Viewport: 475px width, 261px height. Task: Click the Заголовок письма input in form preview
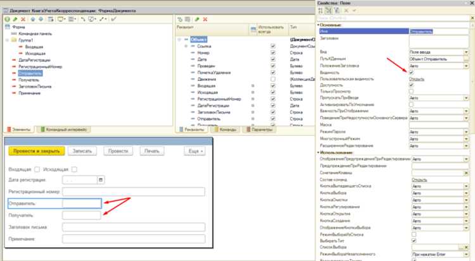[134, 227]
